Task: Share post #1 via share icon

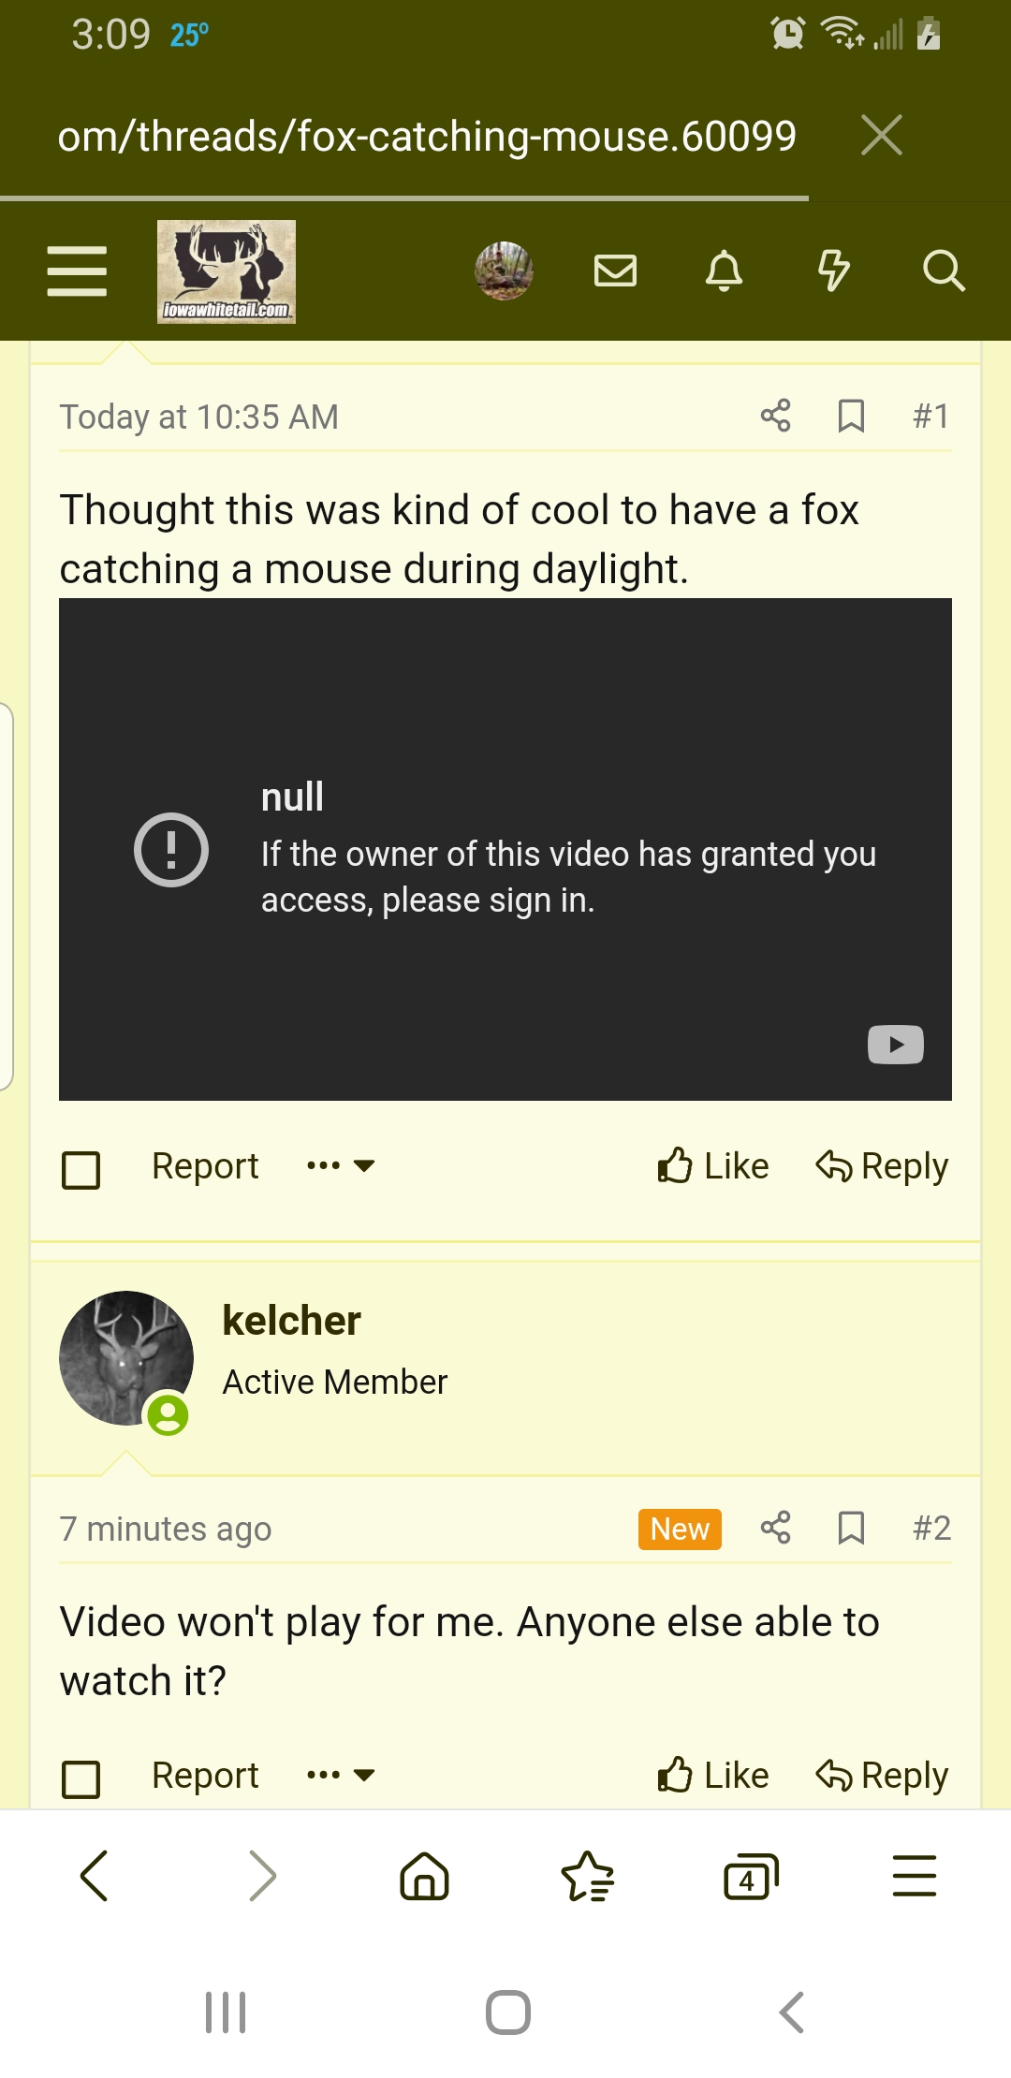Action: 776,416
